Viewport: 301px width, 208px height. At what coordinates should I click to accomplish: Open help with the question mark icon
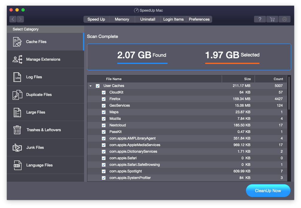(x=260, y=19)
